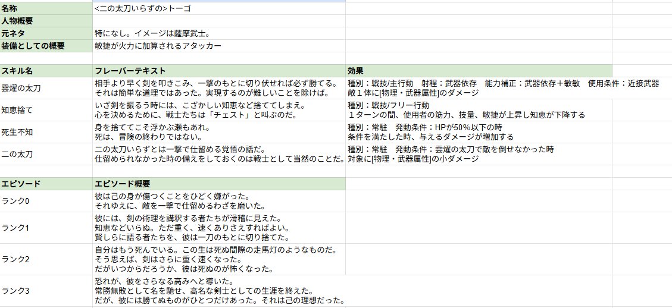Screen dimensions: 672x308
Task: Click the エピソード header cell
Action: pyautogui.click(x=46, y=184)
